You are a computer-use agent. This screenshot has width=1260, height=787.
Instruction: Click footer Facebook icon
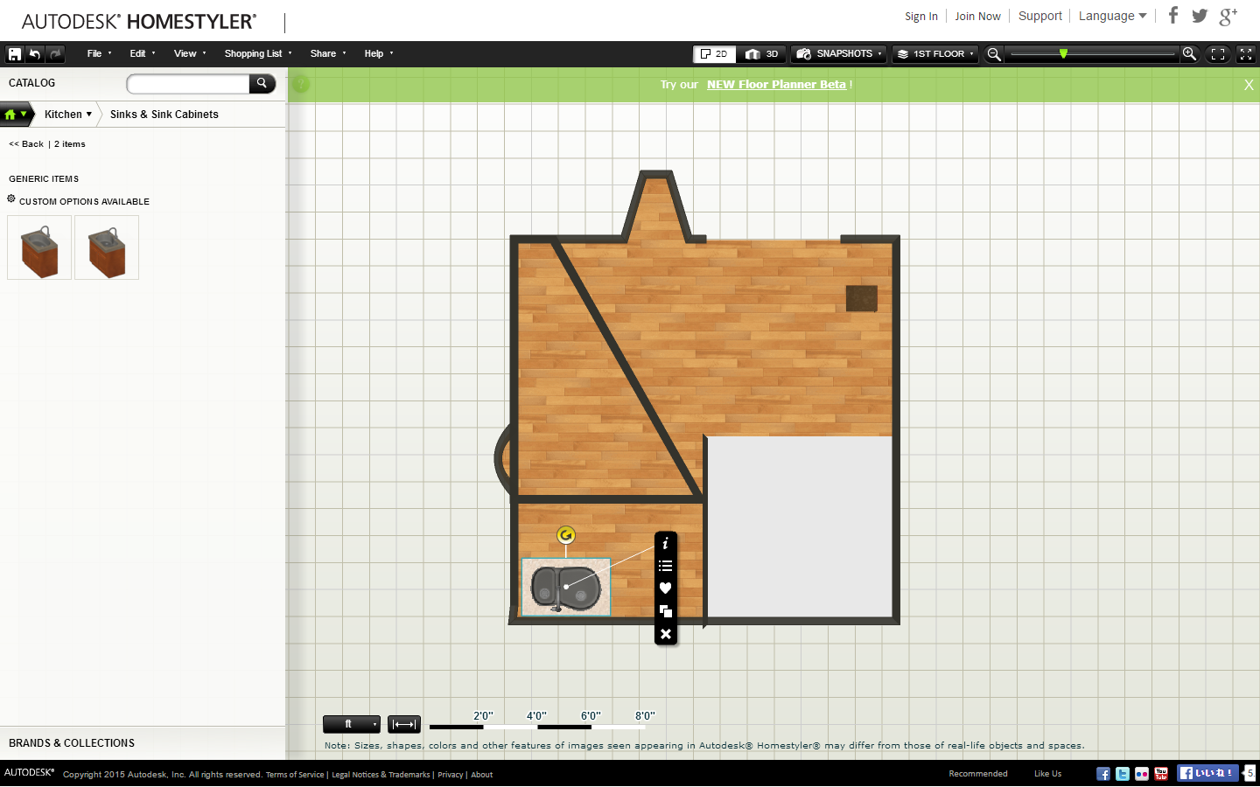1103,774
